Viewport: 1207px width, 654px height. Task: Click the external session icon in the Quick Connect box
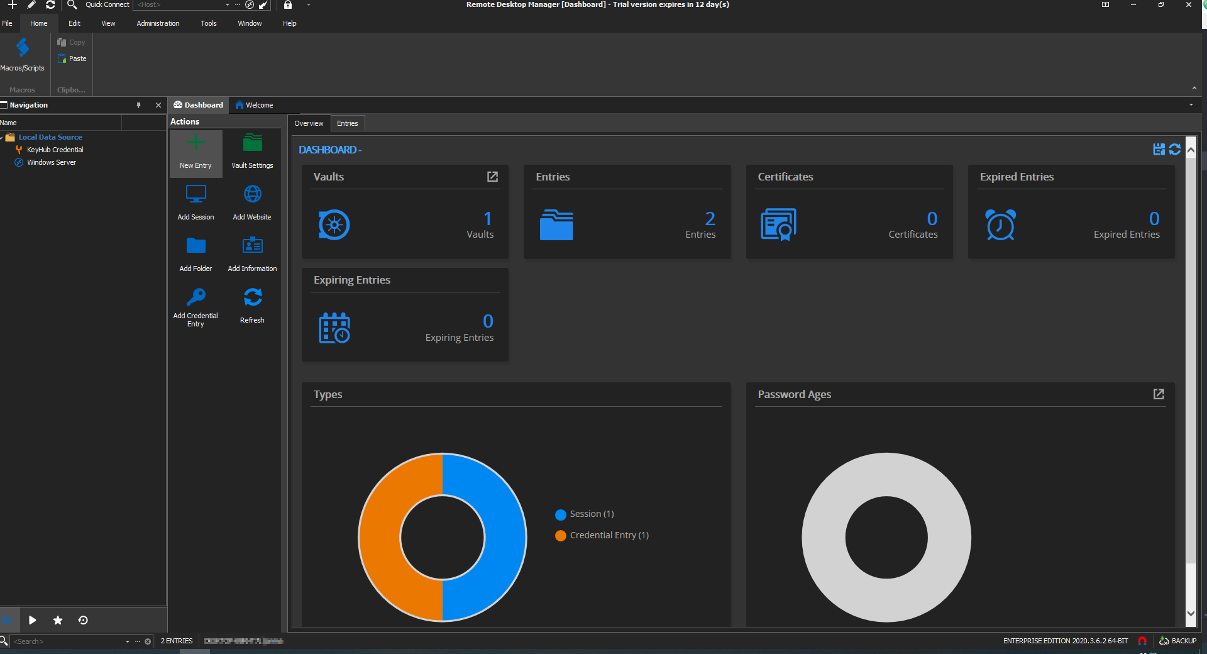coord(263,4)
